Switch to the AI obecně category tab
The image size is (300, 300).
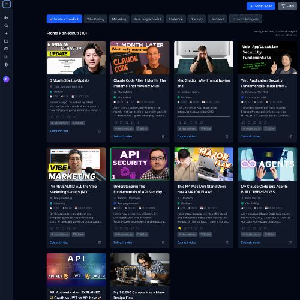point(176,19)
